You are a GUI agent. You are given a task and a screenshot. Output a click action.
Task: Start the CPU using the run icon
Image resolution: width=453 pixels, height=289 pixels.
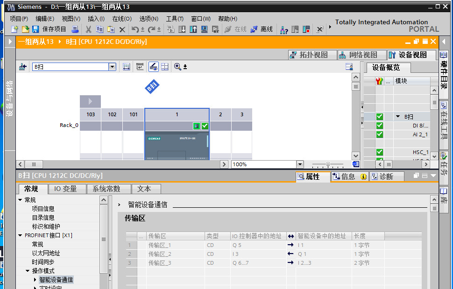tap(295, 29)
